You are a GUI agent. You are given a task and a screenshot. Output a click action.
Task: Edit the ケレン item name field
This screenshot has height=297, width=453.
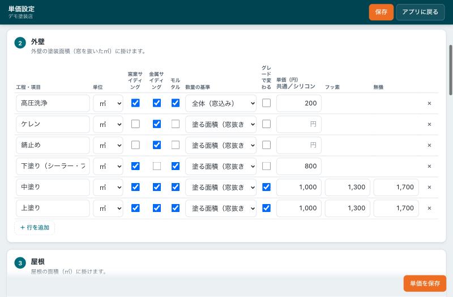pos(53,124)
